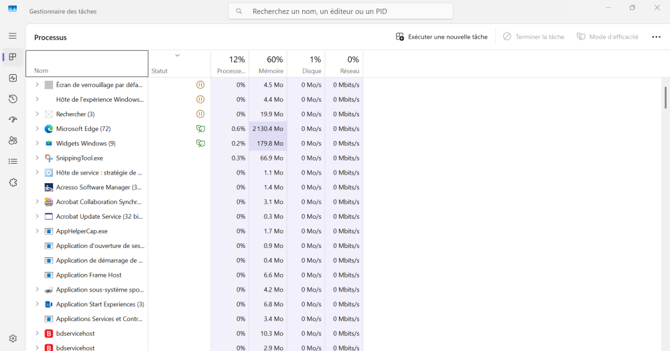670x351 pixels.
Task: Sort processes by Nom column header
Action: point(86,64)
